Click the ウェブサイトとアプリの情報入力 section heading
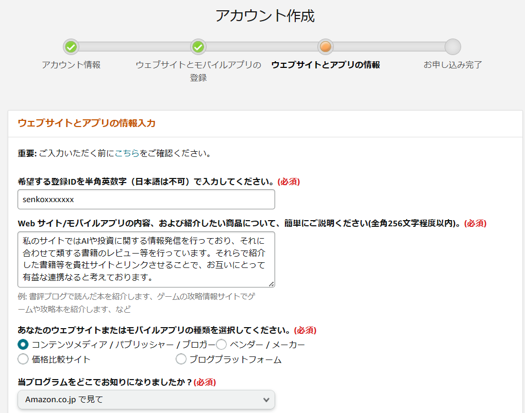 87,123
